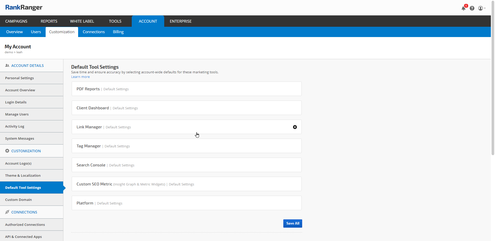Open the Billing sub-tab
The image size is (495, 241).
click(x=118, y=32)
